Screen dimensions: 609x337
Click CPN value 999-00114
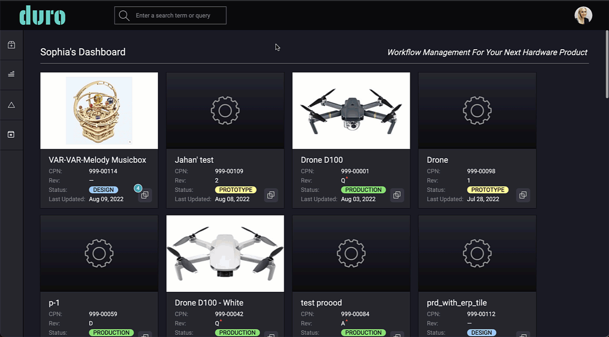click(x=103, y=171)
